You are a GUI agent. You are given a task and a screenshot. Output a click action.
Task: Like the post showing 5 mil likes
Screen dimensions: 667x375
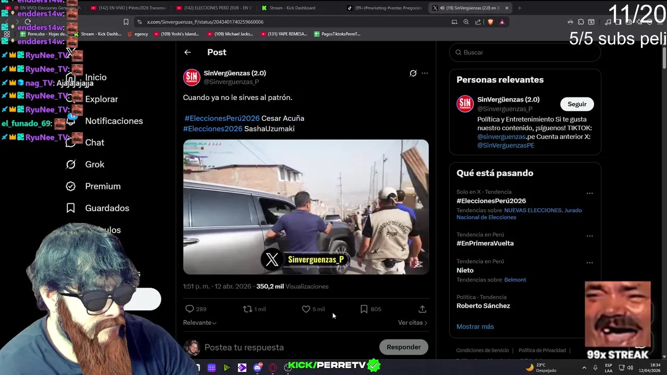pyautogui.click(x=306, y=309)
